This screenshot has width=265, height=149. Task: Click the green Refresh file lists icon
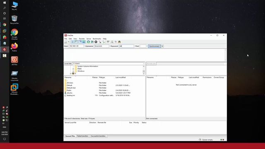tap(88, 42)
